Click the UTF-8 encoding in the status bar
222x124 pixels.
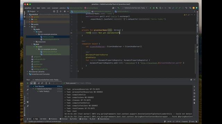click(178, 122)
